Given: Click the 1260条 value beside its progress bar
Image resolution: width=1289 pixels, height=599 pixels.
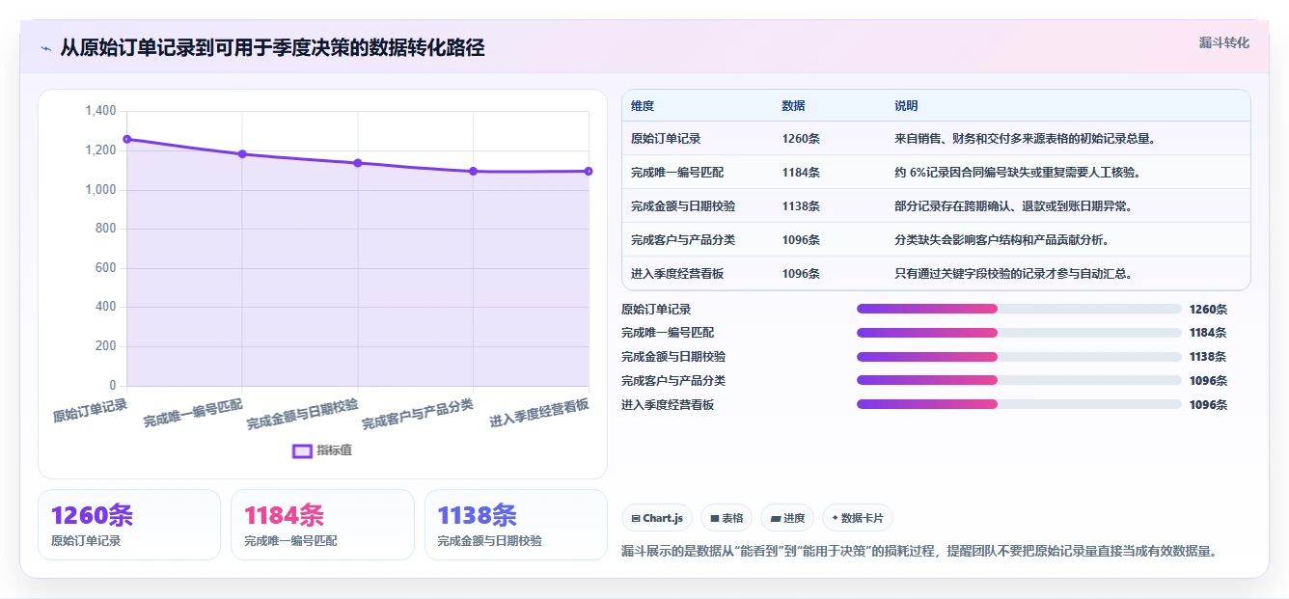Looking at the screenshot, I should [1208, 310].
